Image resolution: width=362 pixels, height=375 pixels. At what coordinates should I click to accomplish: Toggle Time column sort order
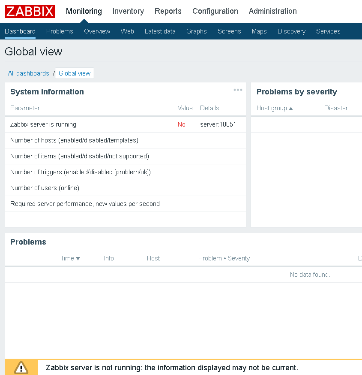tap(70, 258)
